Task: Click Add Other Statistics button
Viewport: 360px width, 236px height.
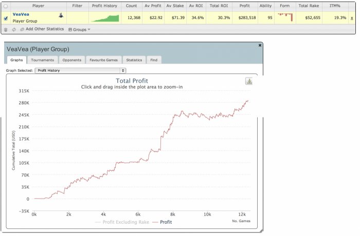Action: (x=42, y=29)
